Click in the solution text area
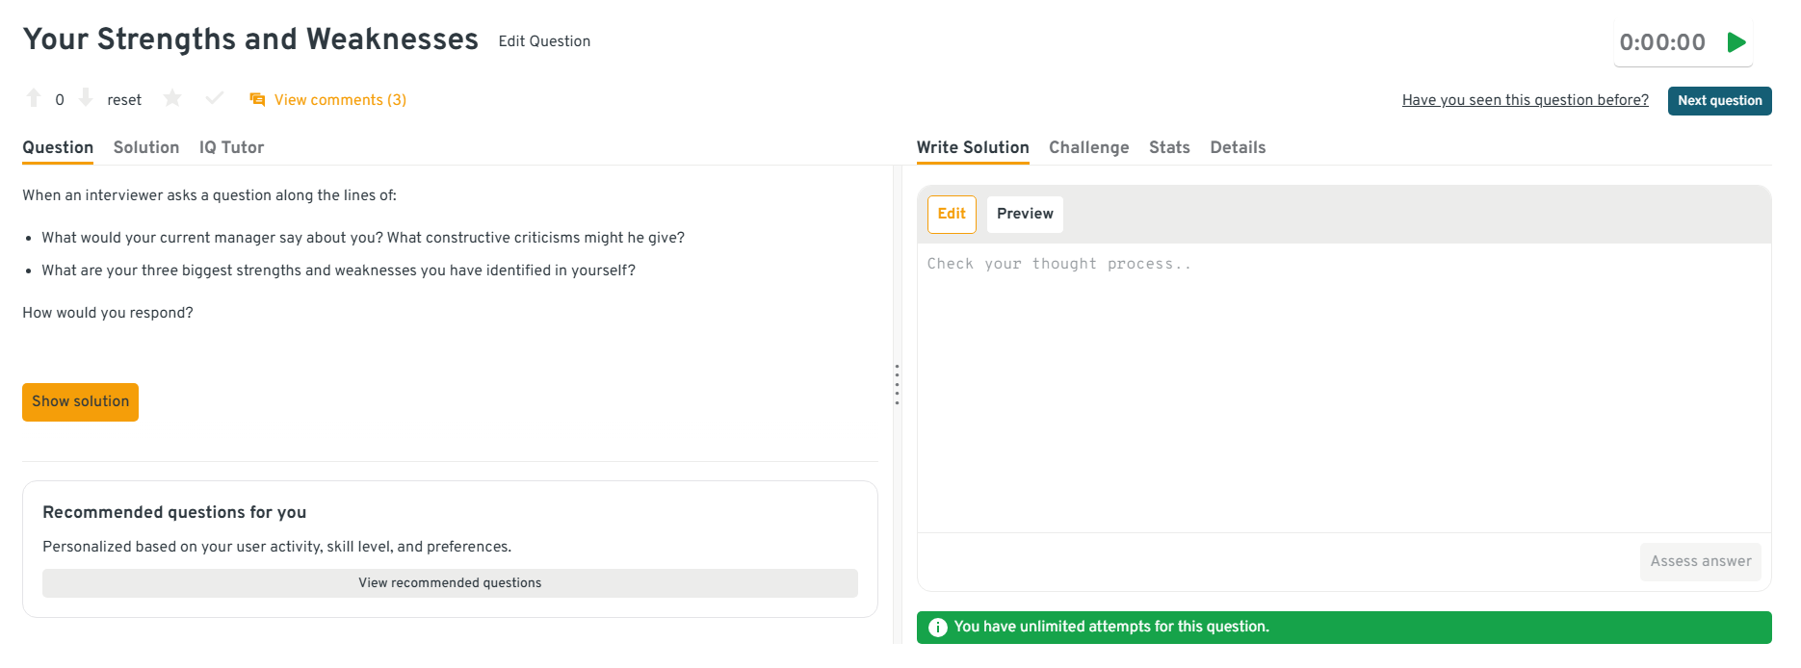 (1344, 385)
